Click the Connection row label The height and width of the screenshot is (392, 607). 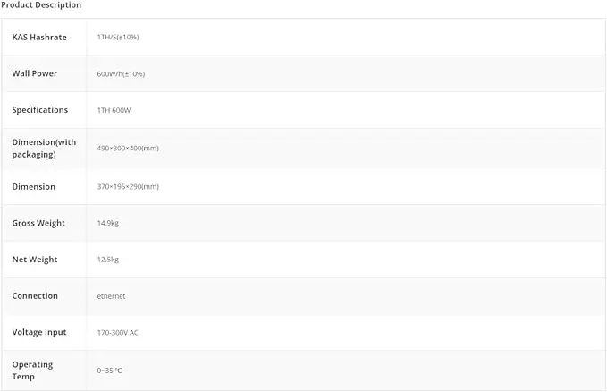35,296
